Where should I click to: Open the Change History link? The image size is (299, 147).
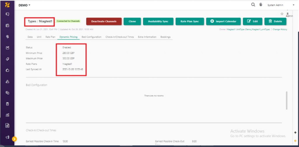point(280,29)
